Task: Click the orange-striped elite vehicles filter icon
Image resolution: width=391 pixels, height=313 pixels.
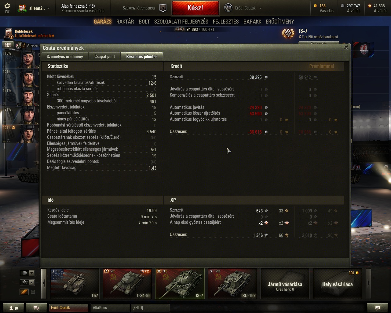Action: coord(24,292)
